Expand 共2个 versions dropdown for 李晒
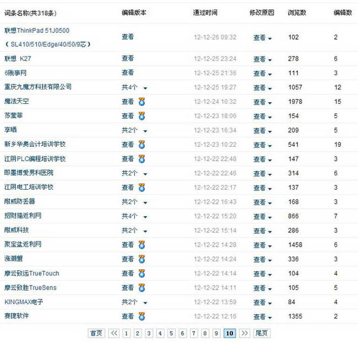358x342 pixels. pos(145,131)
